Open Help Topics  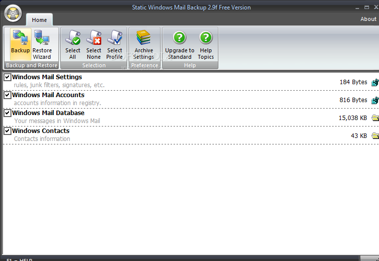205,44
